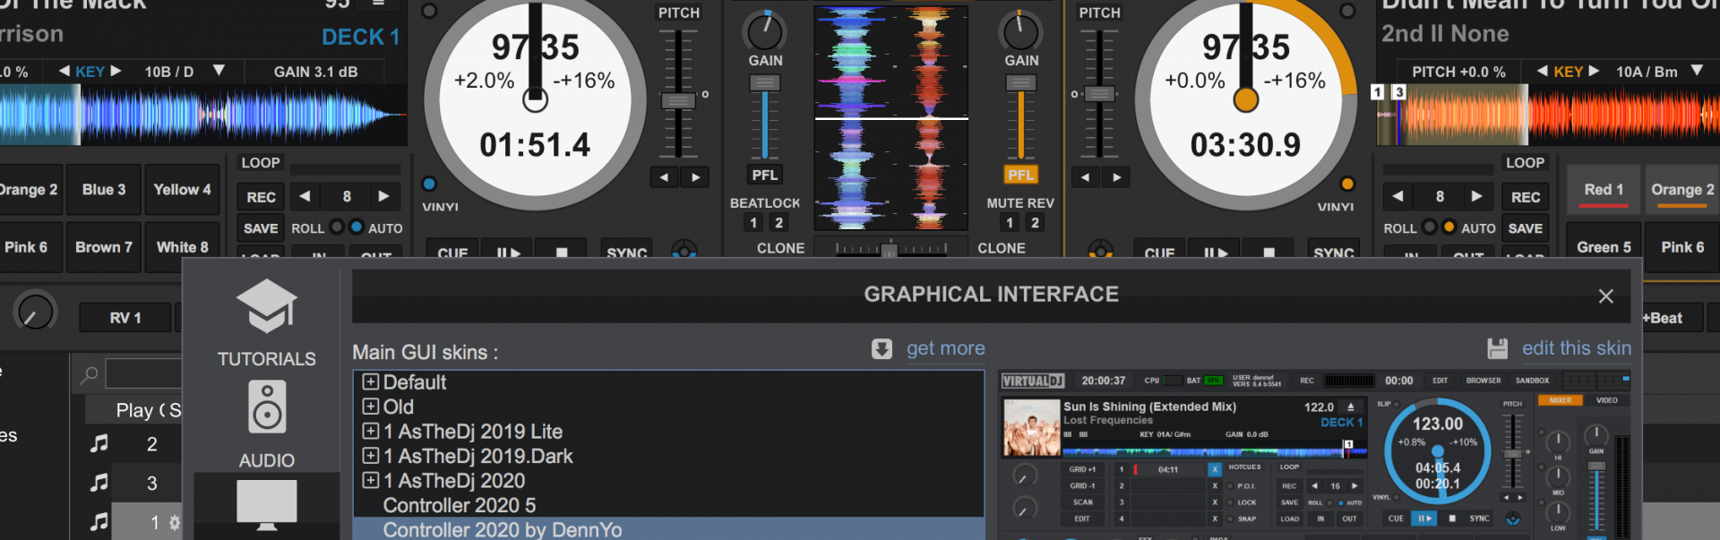The height and width of the screenshot is (540, 1720).
Task: Shift key up with left-deck KEY right arrow
Action: [x=116, y=71]
